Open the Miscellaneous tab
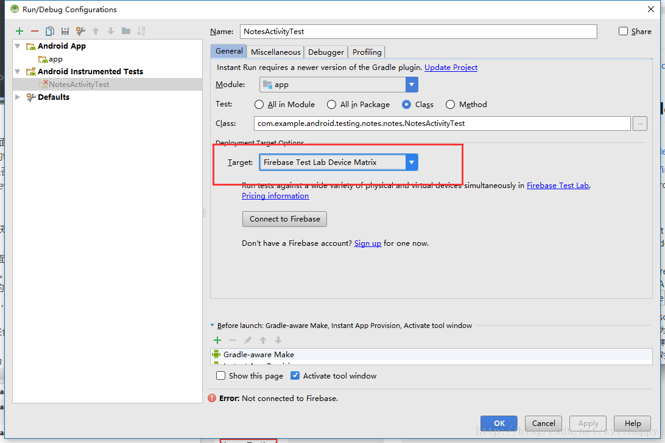Screen dimensions: 665x443 [x=276, y=52]
